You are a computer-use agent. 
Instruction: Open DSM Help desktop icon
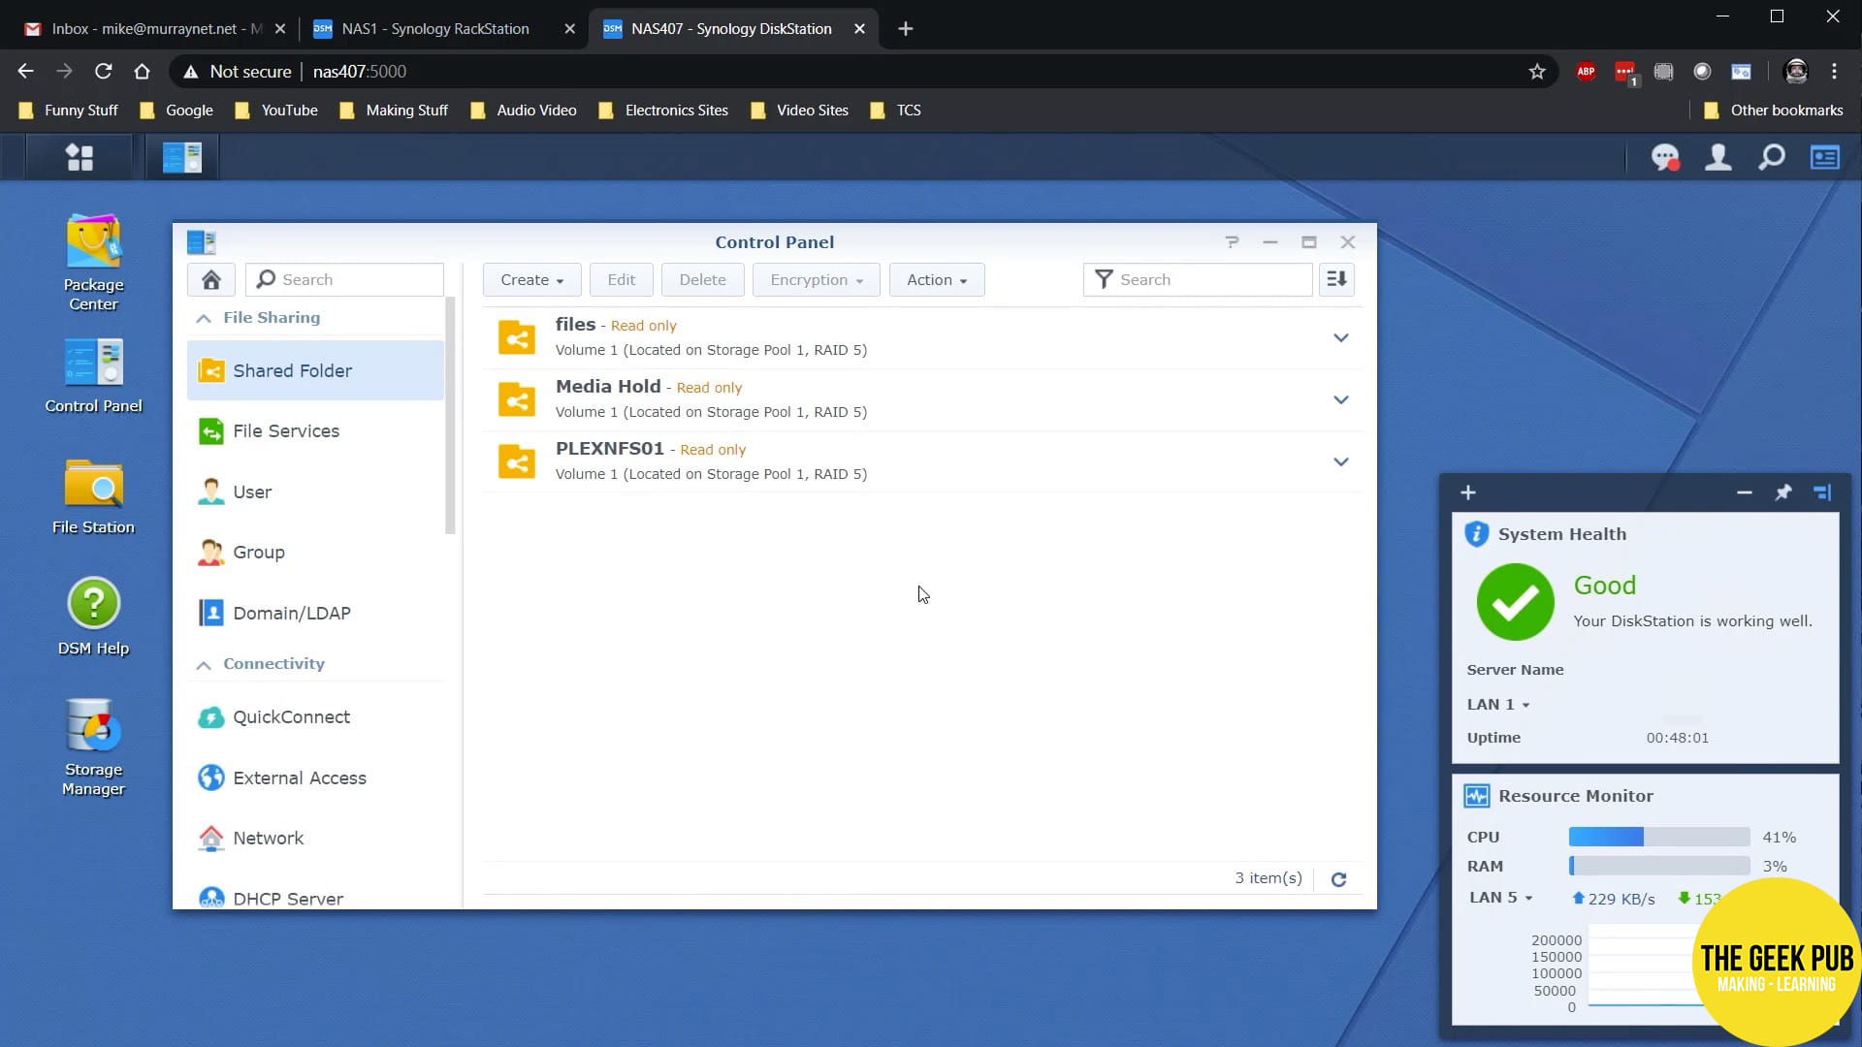[93, 618]
